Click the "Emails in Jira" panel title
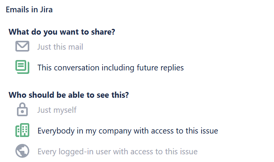The height and width of the screenshot is (162, 274). click(29, 10)
